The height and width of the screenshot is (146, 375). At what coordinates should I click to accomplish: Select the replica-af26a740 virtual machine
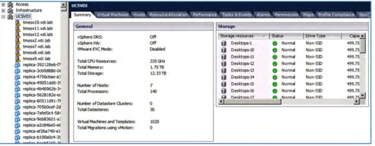42,131
